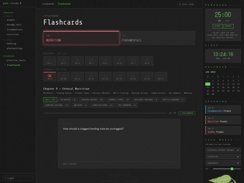This screenshot has width=244, height=183.
Task: Open chapter 01 flashcards
Action: pyautogui.click(x=50, y=61)
